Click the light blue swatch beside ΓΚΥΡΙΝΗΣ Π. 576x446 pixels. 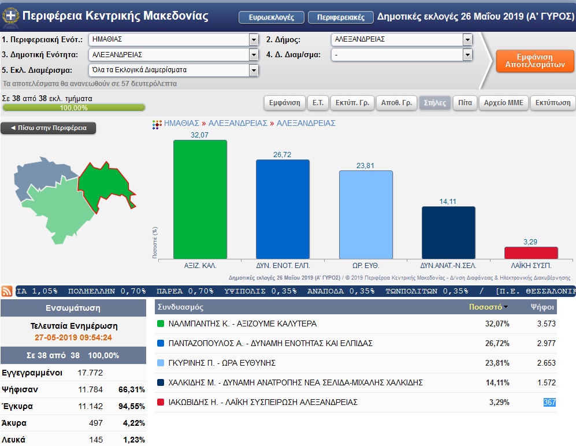pos(160,363)
